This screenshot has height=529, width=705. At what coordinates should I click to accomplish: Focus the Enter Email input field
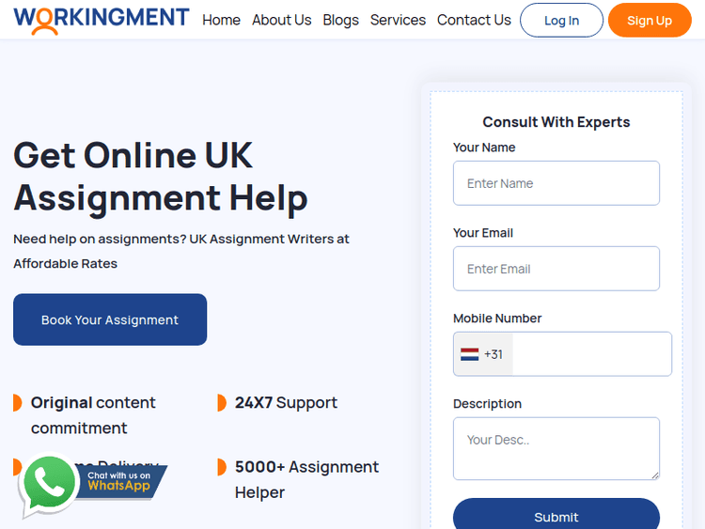[x=556, y=269]
